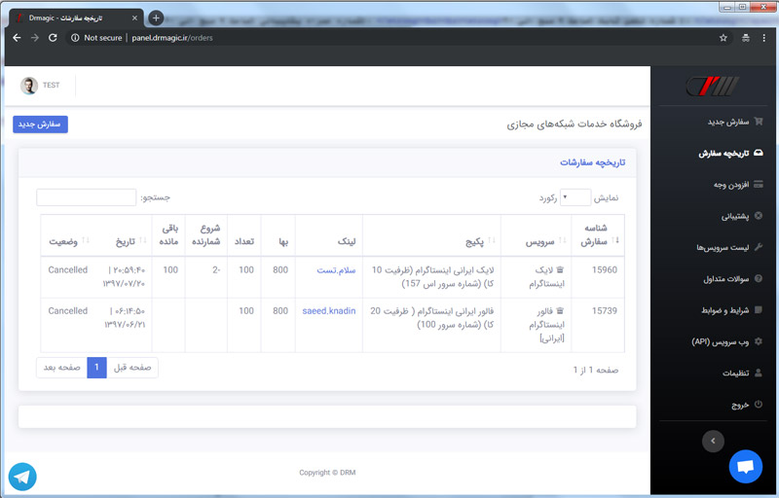
Task: Click Copyright © DRM footer text
Action: point(327,472)
